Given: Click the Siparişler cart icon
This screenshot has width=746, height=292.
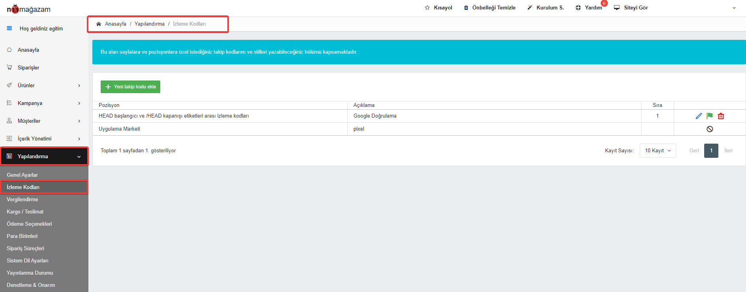Looking at the screenshot, I should pyautogui.click(x=9, y=67).
